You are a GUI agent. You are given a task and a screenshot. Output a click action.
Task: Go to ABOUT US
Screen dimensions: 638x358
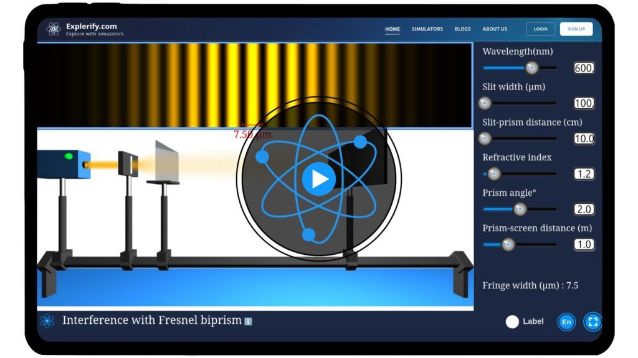(x=495, y=29)
